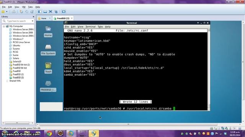Enter full screen mode icon

(51, 12)
